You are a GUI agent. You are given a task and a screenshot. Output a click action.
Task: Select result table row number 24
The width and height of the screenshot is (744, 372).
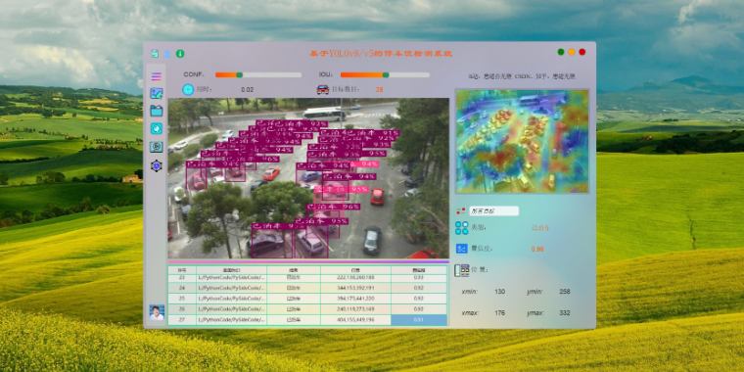click(307, 288)
